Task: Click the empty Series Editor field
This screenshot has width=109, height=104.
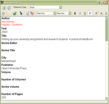Action: pos(53,47)
